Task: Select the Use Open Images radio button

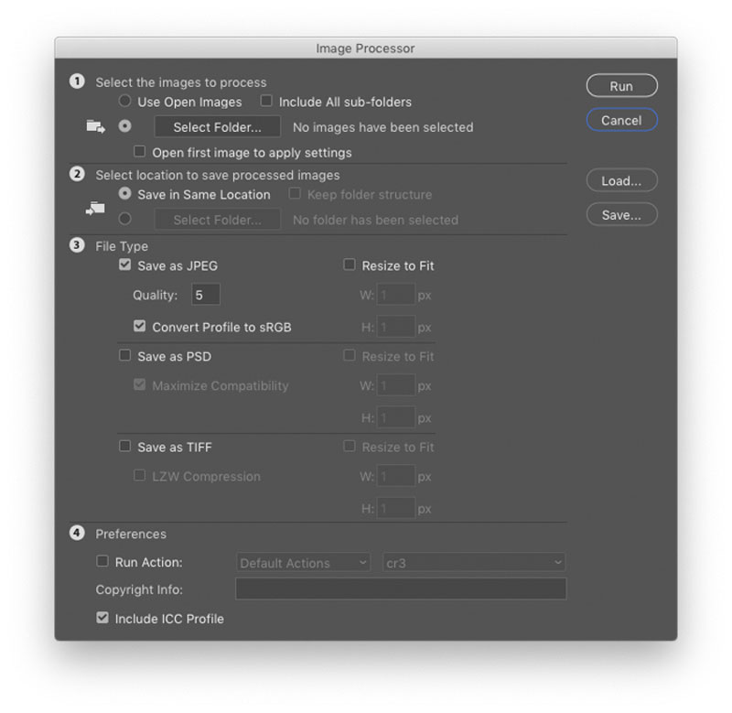Action: tap(124, 101)
